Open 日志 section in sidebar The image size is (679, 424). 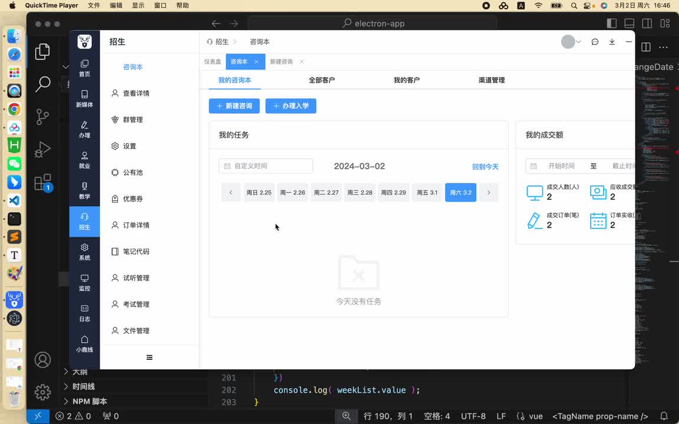84,314
